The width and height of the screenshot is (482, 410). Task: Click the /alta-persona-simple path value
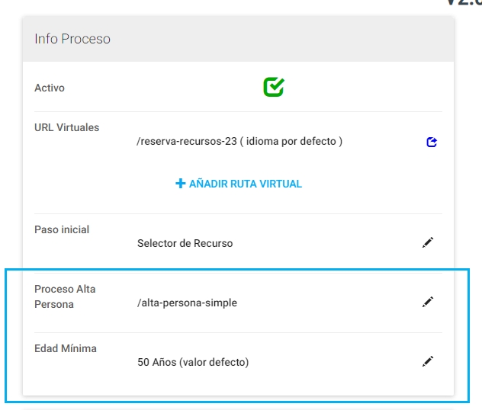(187, 303)
